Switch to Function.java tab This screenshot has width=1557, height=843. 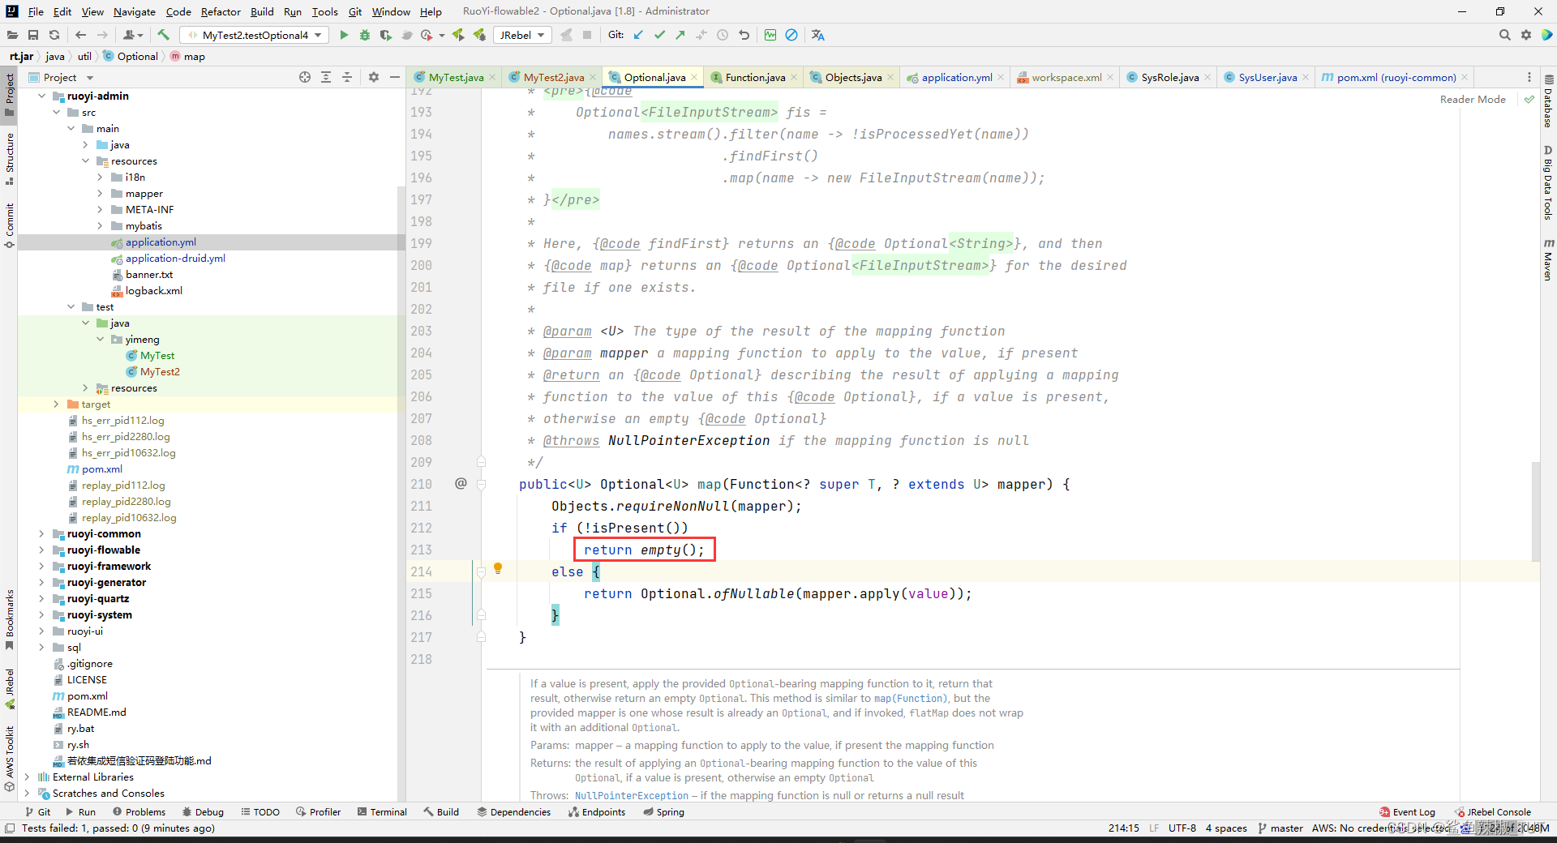tap(755, 77)
